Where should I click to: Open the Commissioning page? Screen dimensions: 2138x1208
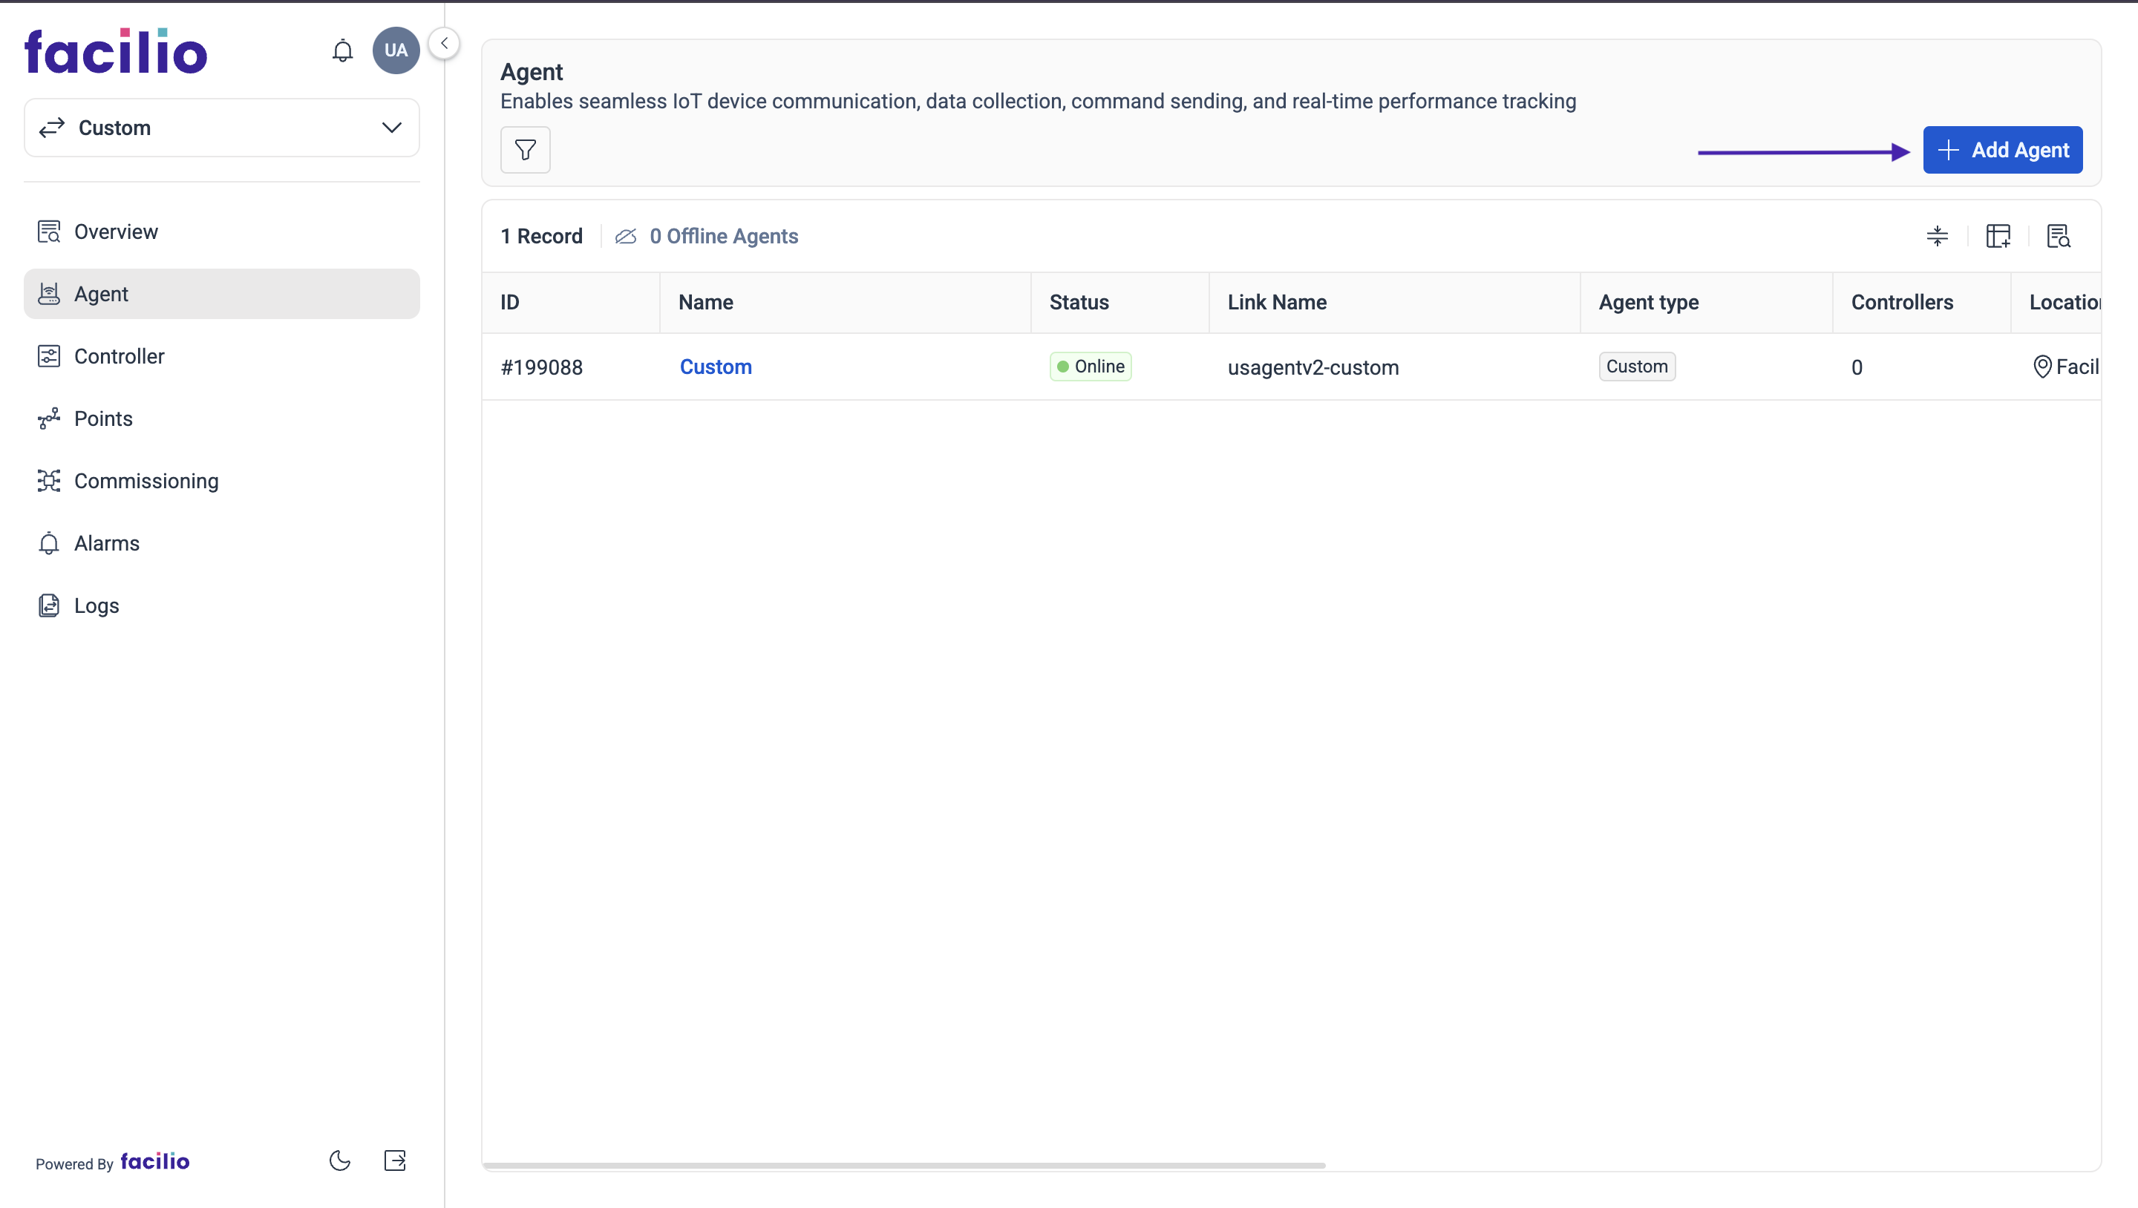(146, 480)
